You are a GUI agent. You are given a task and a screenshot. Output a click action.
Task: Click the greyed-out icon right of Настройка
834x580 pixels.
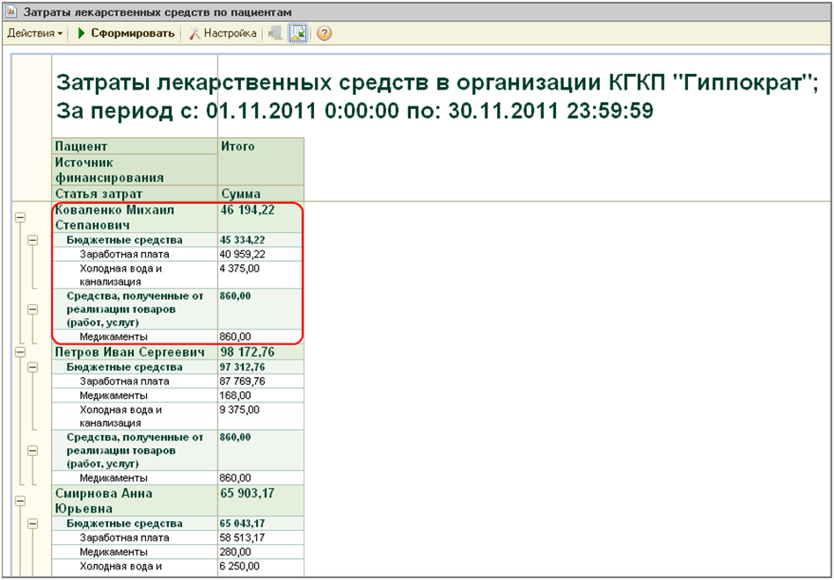click(x=275, y=33)
